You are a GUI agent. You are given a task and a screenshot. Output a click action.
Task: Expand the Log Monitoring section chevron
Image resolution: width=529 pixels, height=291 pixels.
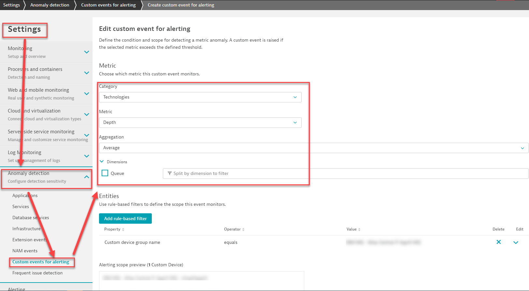[x=86, y=156]
